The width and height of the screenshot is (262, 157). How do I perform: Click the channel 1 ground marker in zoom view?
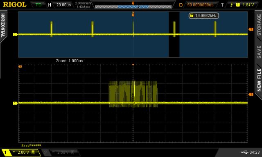(x=15, y=103)
